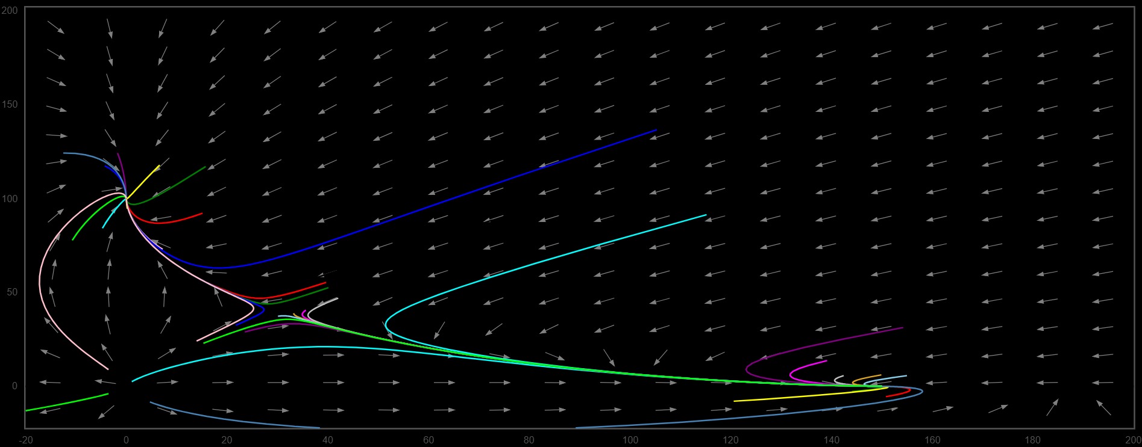Viewport: 1142px width, 447px height.
Task: Click upper-right end of long dark blue trajectory
Action: (x=656, y=130)
